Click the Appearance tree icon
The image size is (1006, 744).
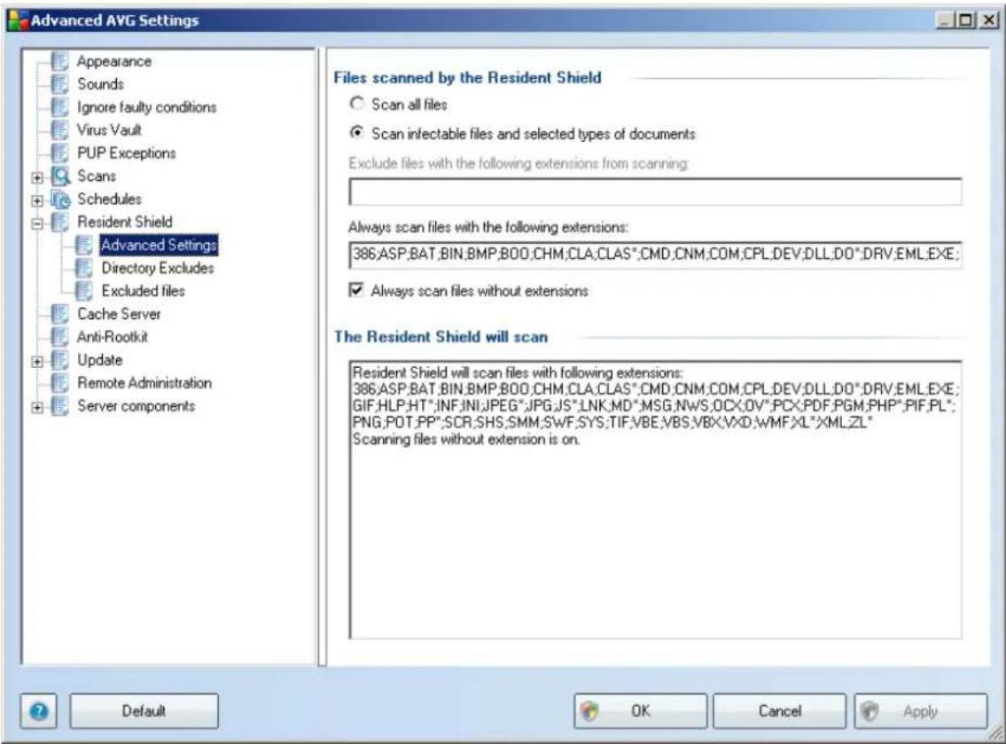[x=59, y=61]
